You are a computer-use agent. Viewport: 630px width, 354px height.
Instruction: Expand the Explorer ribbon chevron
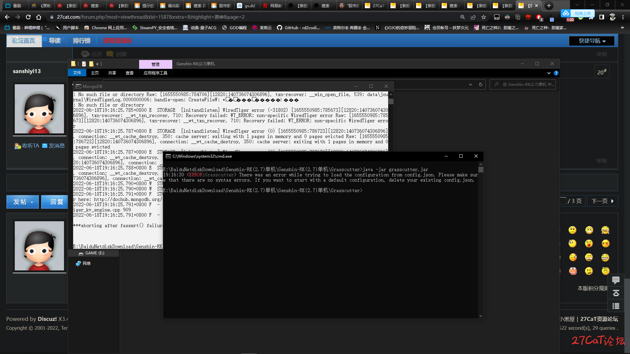(x=549, y=73)
